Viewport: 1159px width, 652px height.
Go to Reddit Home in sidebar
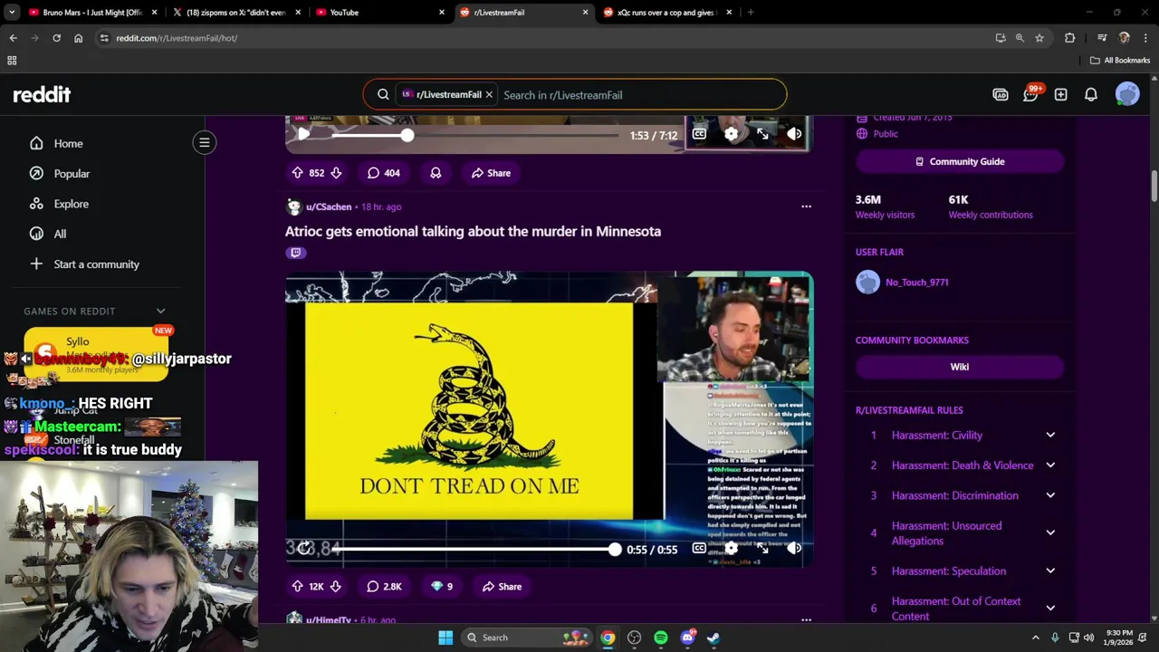click(68, 143)
